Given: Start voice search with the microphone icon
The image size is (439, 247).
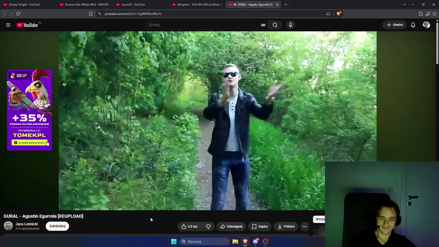Looking at the screenshot, I should click(290, 25).
